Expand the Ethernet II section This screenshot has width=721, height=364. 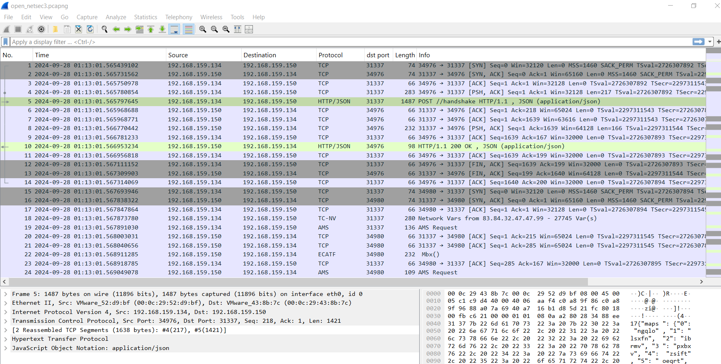(x=6, y=303)
